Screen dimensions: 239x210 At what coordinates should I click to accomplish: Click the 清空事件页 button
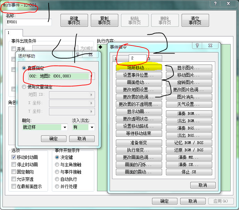click(195, 20)
